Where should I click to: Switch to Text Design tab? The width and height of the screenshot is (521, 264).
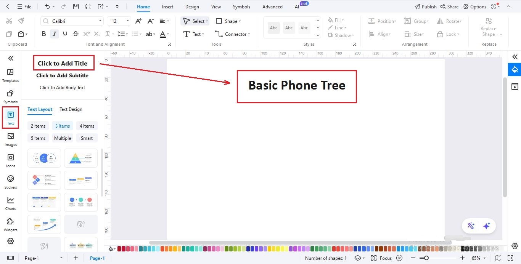click(x=71, y=109)
